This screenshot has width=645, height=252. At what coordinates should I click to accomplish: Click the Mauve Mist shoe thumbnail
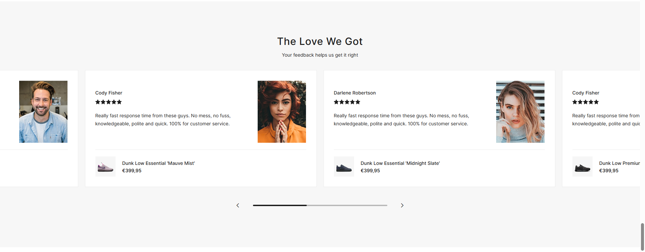[x=105, y=167]
